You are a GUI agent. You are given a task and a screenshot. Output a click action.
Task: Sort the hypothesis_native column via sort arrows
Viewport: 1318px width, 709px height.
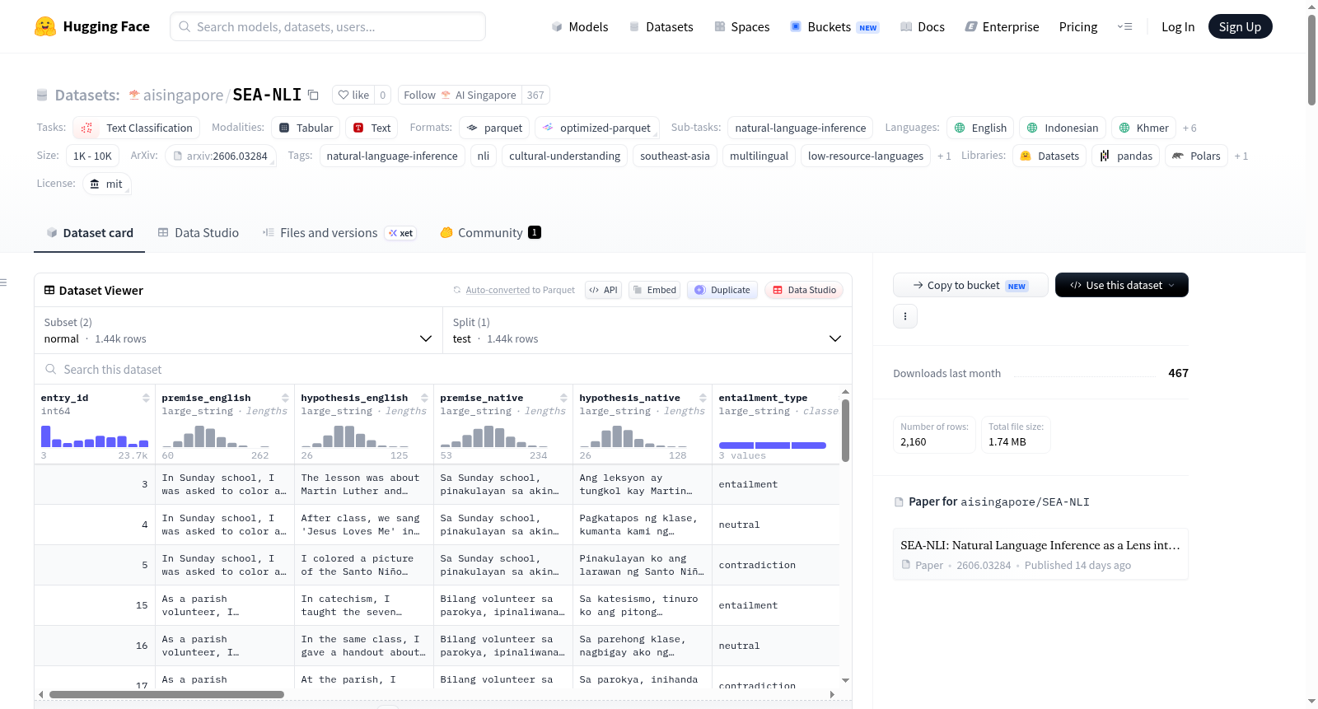coord(703,398)
